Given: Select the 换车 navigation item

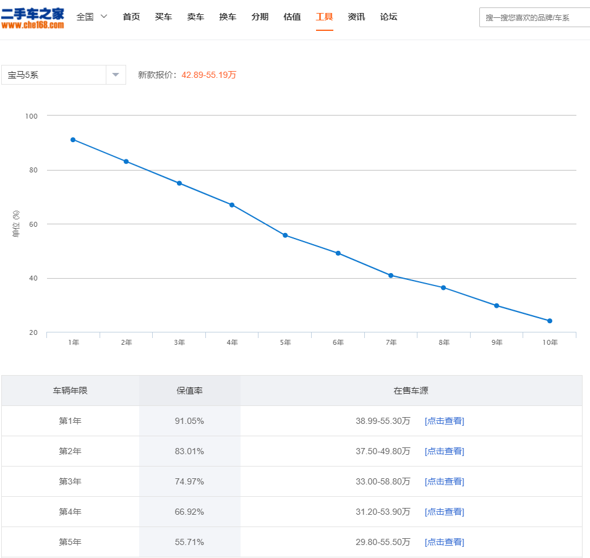Looking at the screenshot, I should click(228, 17).
